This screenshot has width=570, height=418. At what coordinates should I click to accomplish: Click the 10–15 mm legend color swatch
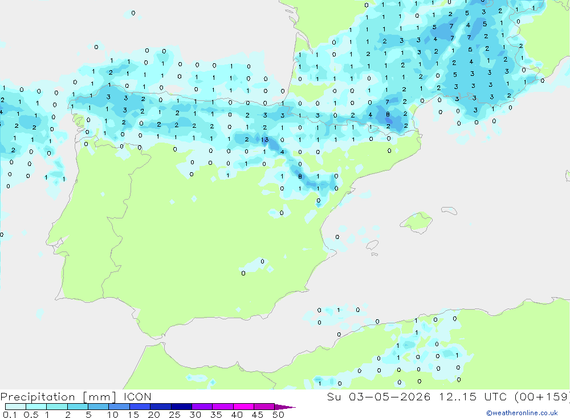119,407
